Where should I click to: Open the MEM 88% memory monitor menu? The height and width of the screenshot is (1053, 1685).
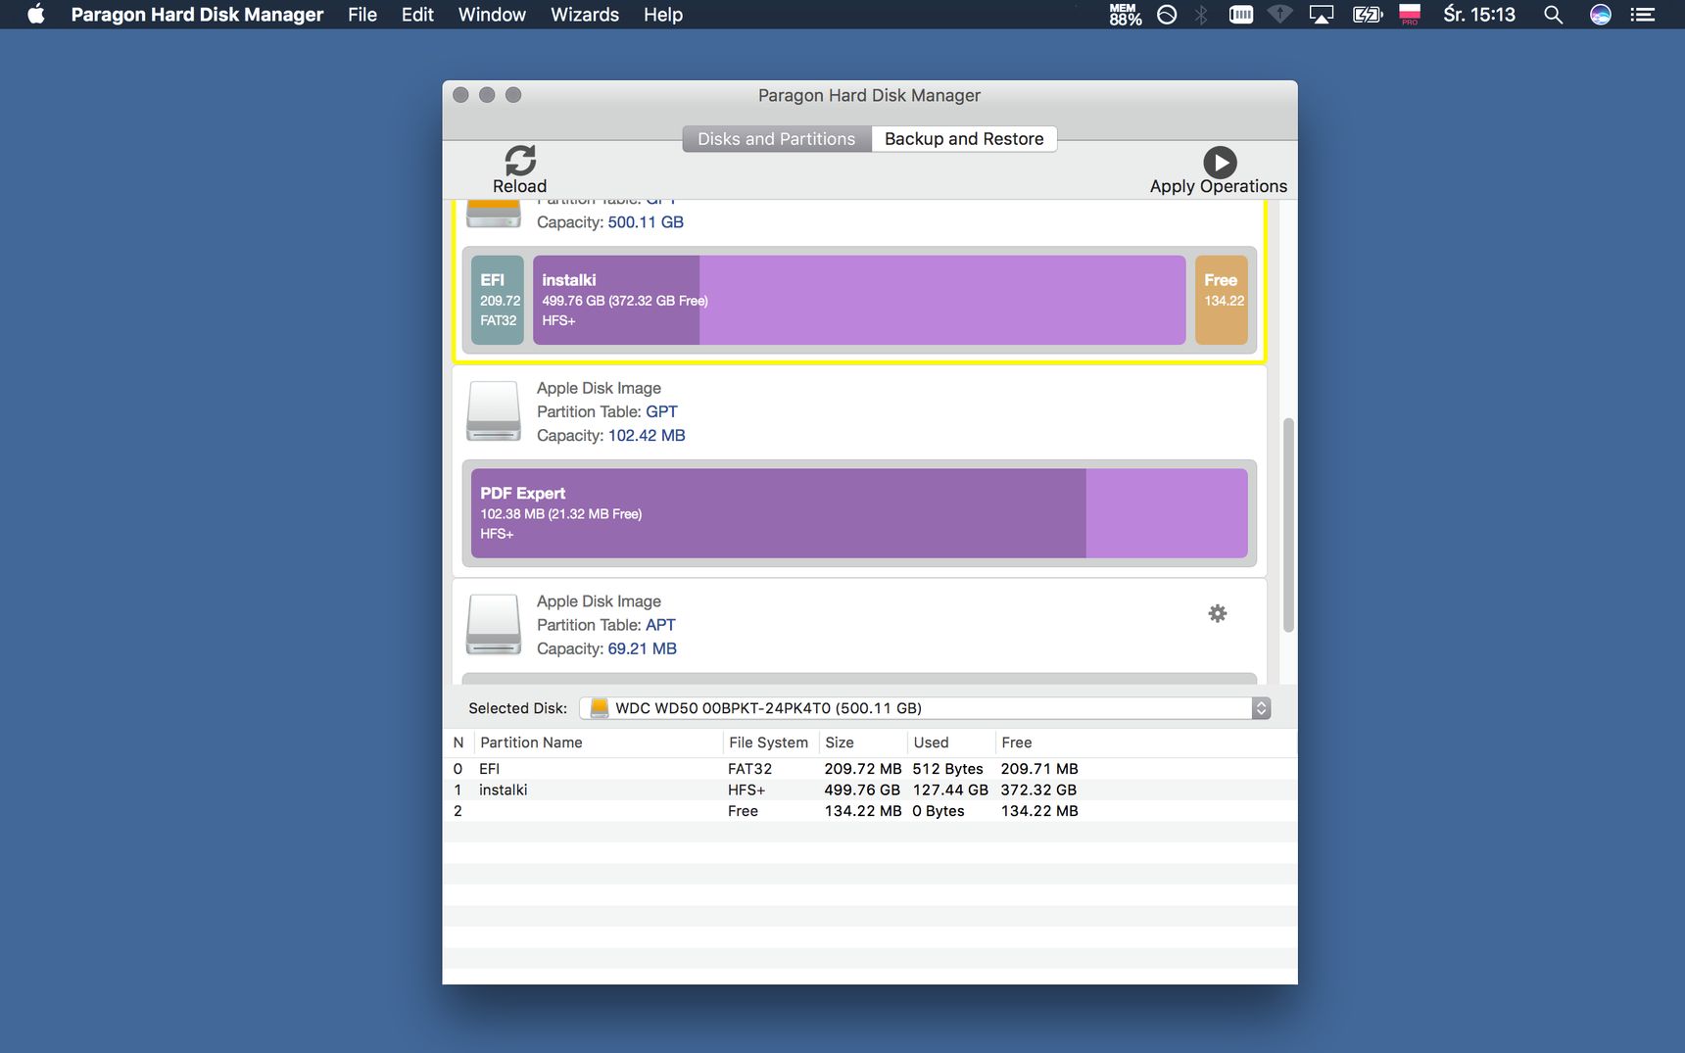[1125, 14]
